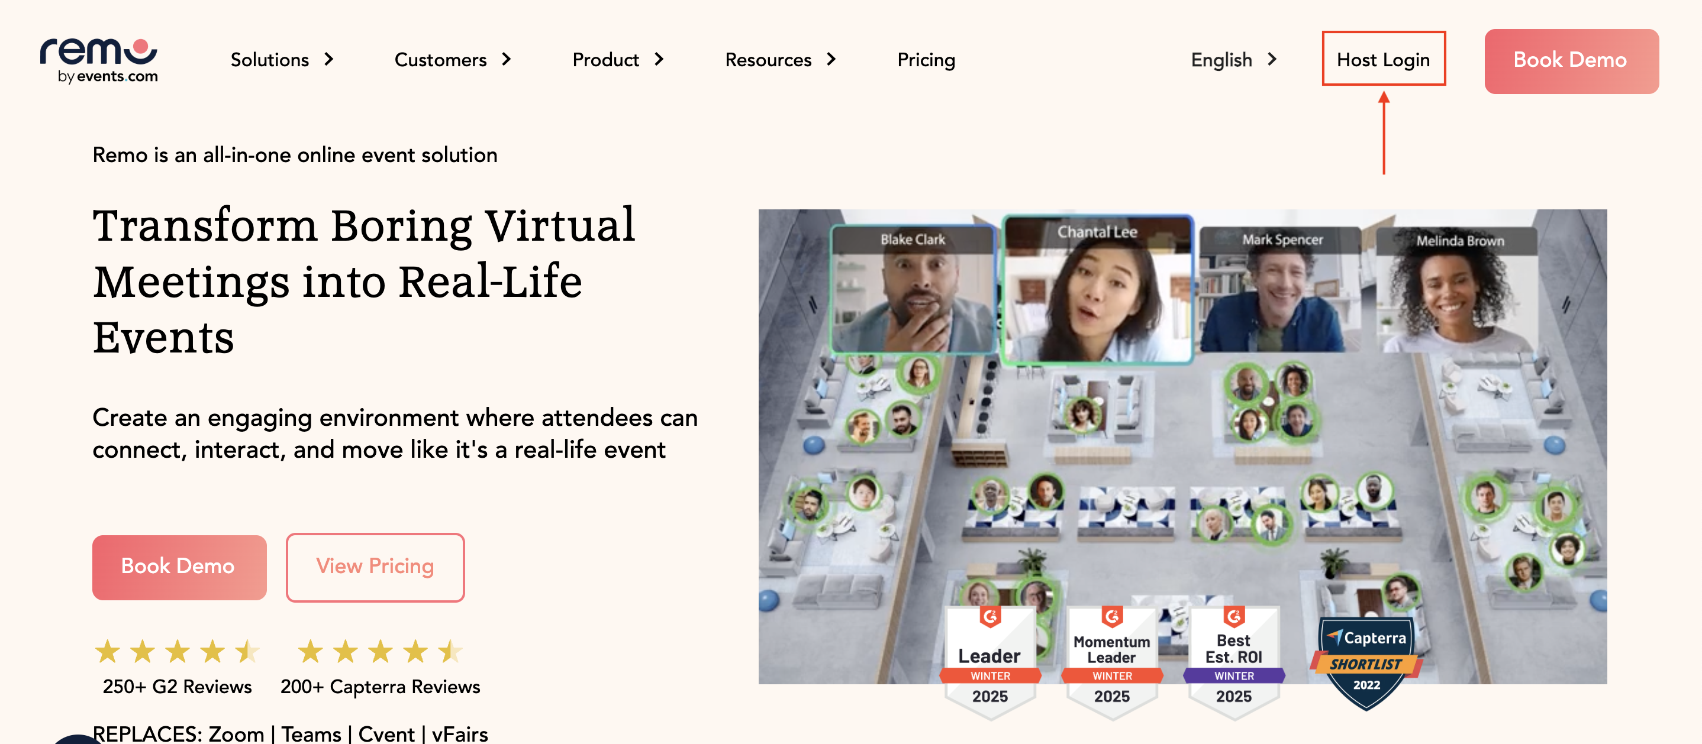Go to the Pricing page
This screenshot has height=744, width=1702.
(x=926, y=59)
